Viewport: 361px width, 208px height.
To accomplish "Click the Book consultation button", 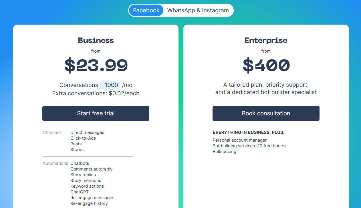I will [266, 113].
